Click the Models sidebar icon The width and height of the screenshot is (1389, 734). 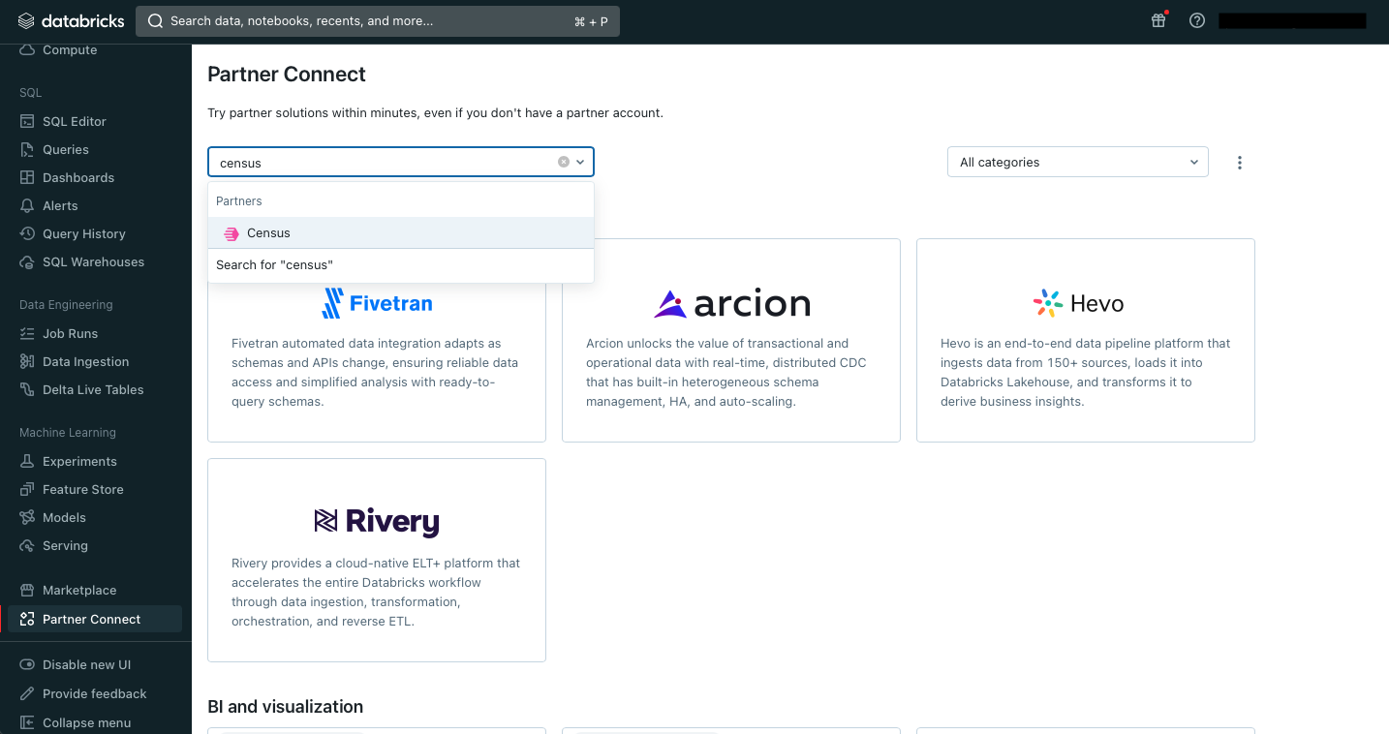pyautogui.click(x=27, y=517)
